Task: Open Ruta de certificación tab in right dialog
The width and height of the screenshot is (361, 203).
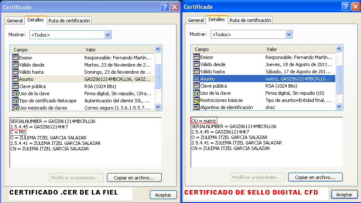Action: (x=250, y=20)
